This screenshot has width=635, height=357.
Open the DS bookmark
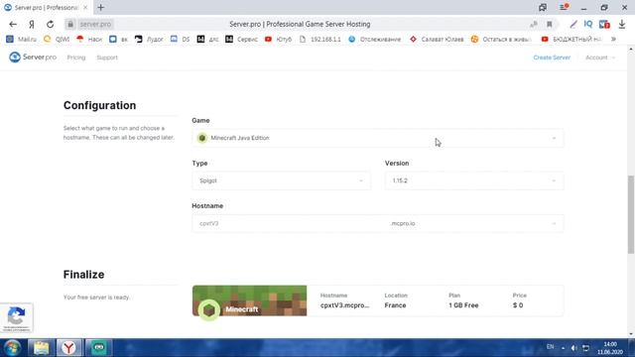(180, 40)
